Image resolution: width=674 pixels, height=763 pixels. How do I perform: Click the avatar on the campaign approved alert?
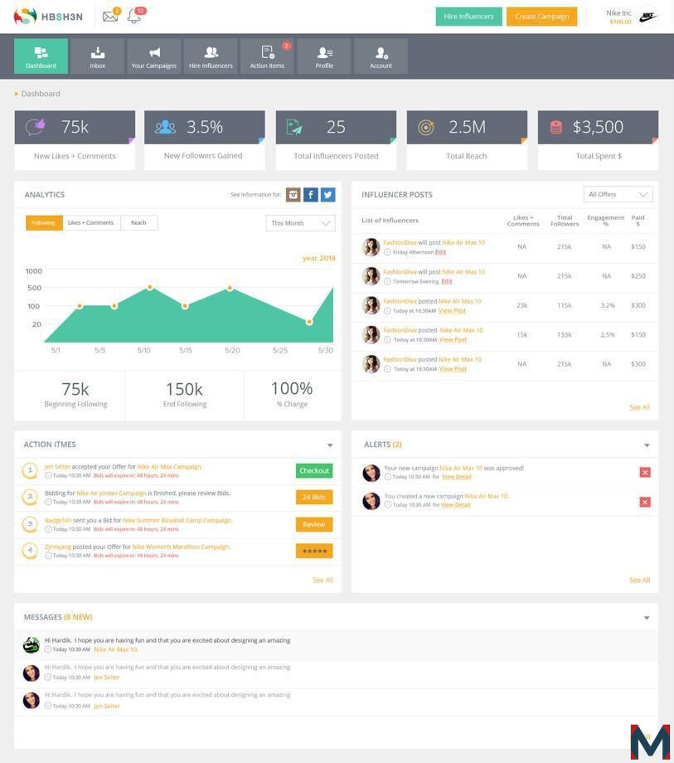(x=371, y=473)
